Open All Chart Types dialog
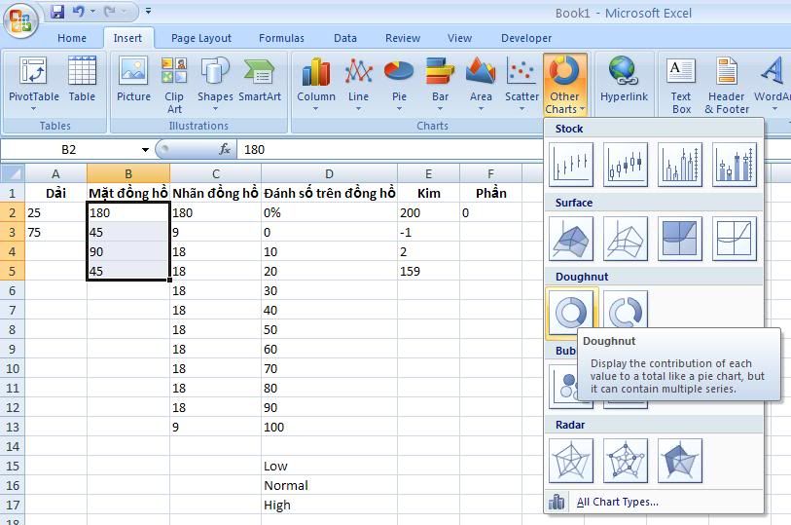The width and height of the screenshot is (791, 525). 617,502
